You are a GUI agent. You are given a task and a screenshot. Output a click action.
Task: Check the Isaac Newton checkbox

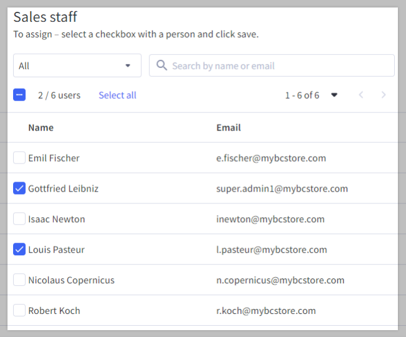(19, 219)
